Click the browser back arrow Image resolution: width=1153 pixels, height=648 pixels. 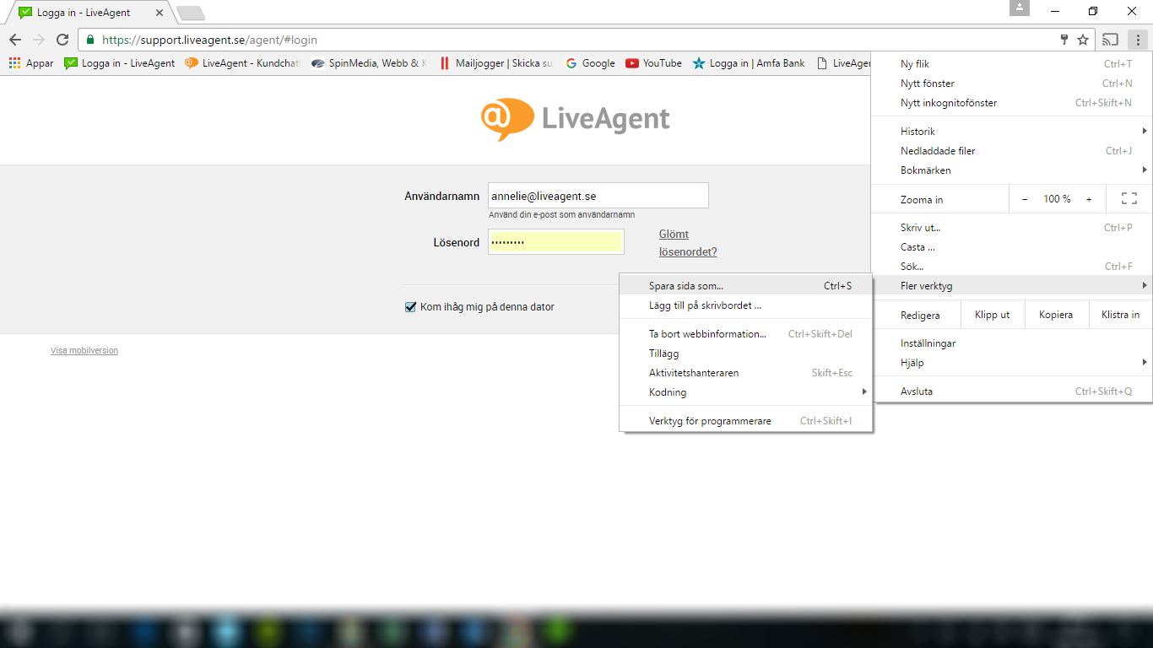(x=15, y=40)
